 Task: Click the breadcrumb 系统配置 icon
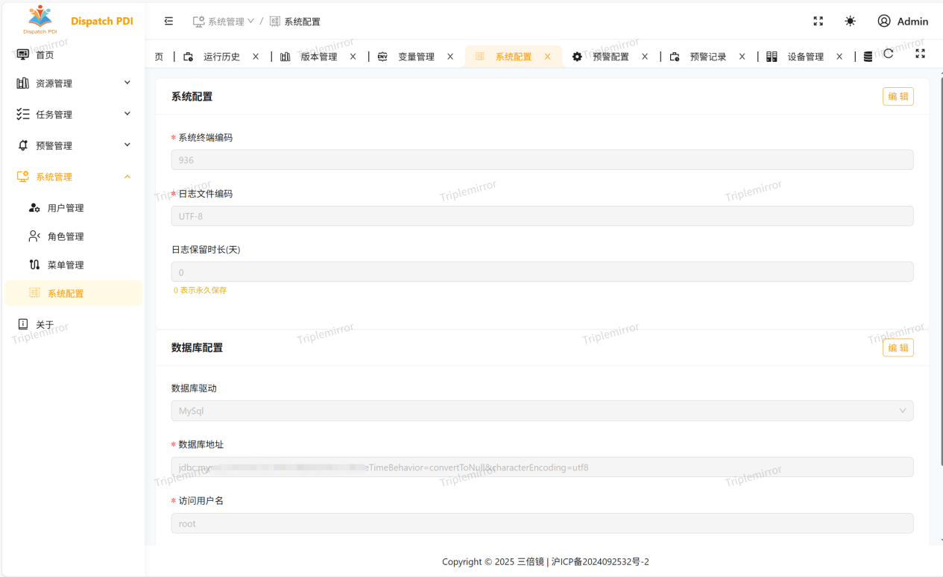pyautogui.click(x=275, y=22)
